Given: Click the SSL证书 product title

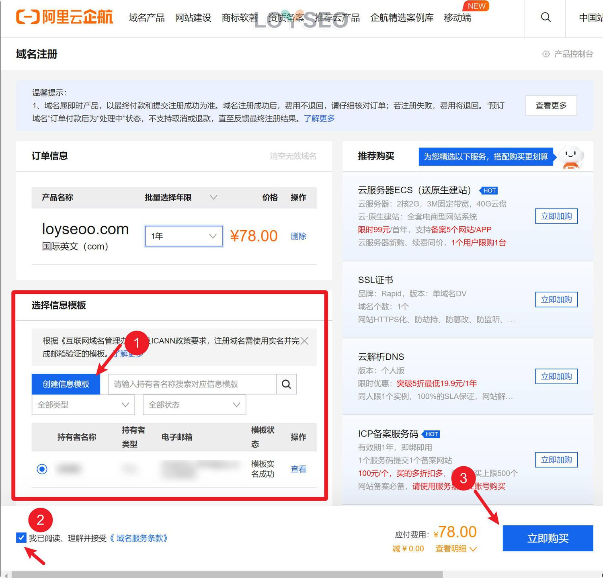Looking at the screenshot, I should click(x=375, y=280).
